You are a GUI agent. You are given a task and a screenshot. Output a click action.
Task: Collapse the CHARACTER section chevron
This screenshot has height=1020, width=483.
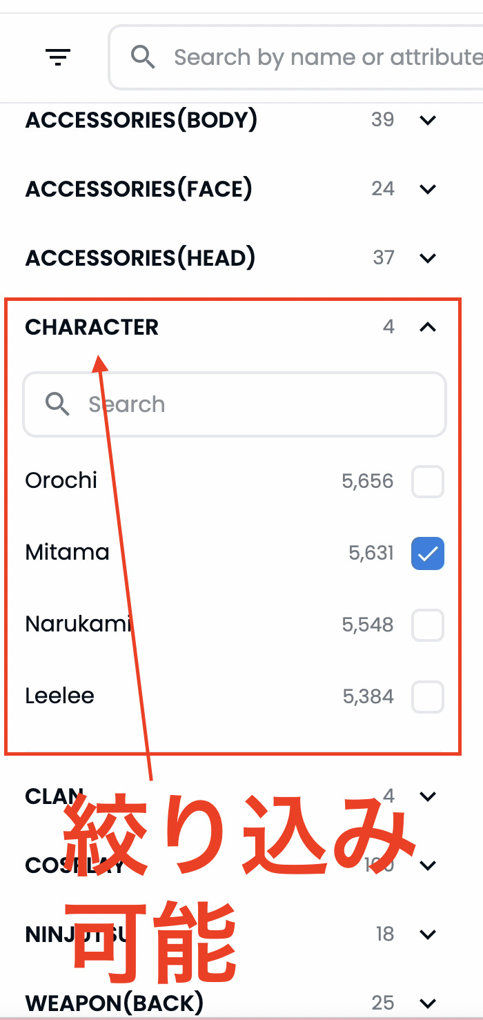point(428,327)
